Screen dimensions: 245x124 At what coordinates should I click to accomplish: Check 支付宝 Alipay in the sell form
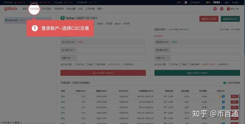click(x=170, y=64)
